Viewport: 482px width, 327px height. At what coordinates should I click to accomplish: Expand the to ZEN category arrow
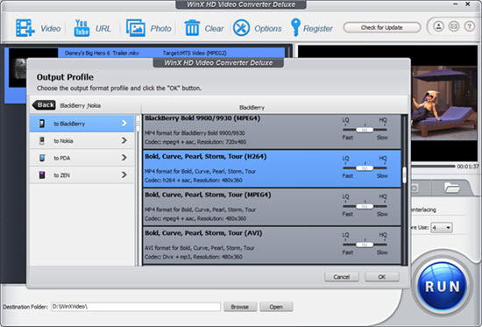124,174
